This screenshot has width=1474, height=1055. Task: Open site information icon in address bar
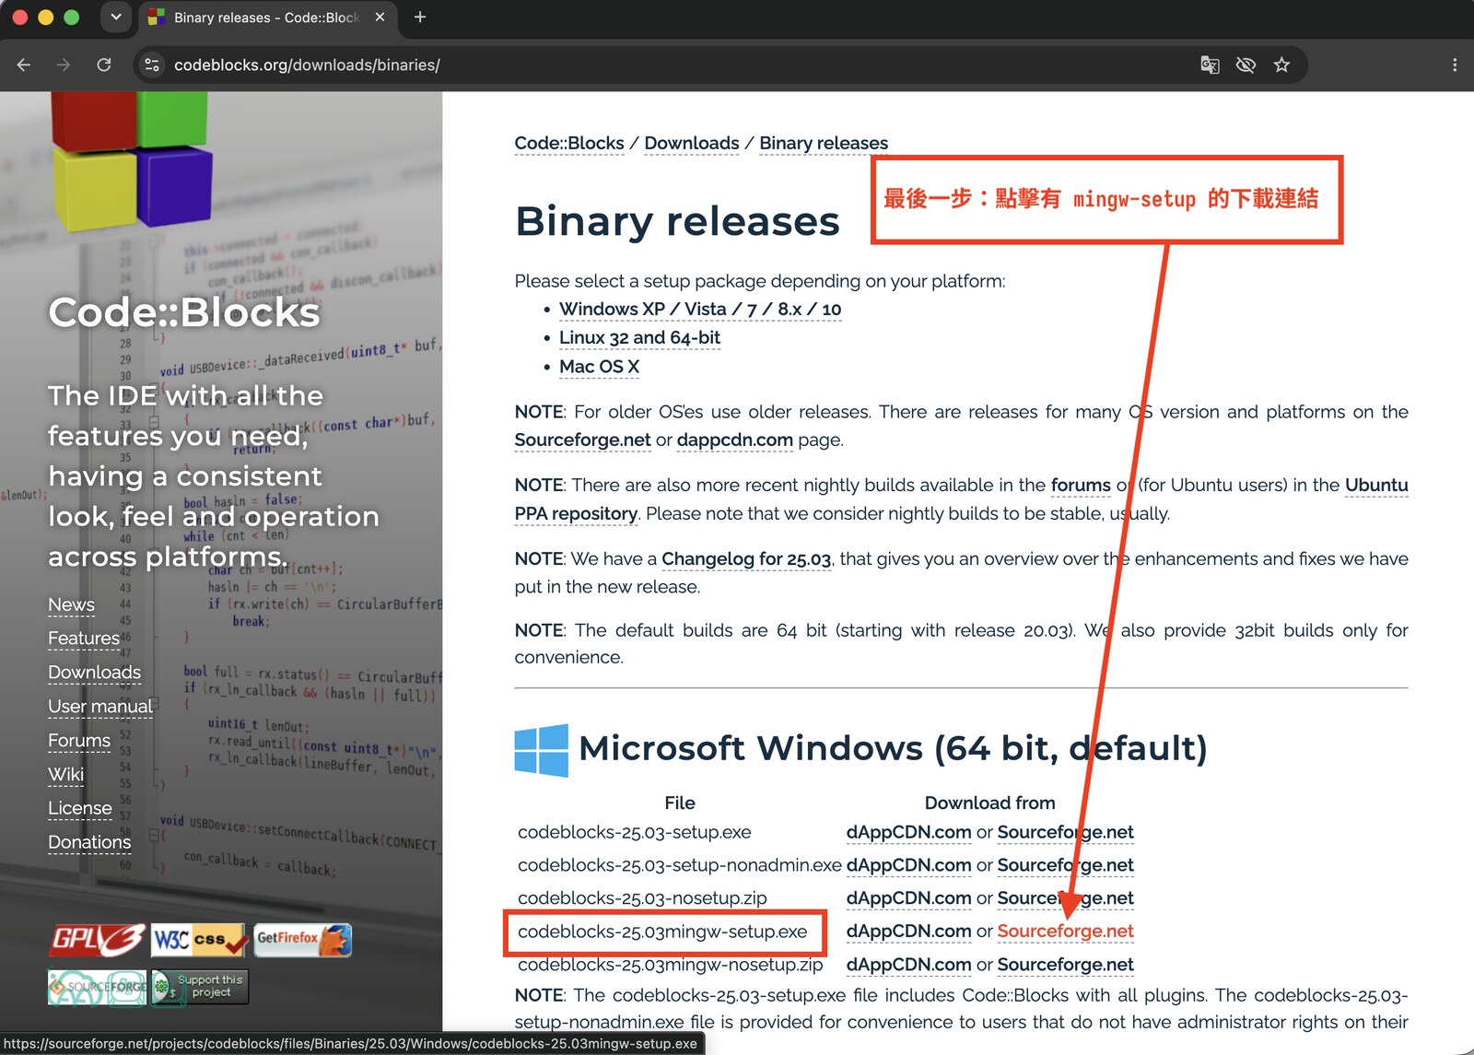point(153,64)
